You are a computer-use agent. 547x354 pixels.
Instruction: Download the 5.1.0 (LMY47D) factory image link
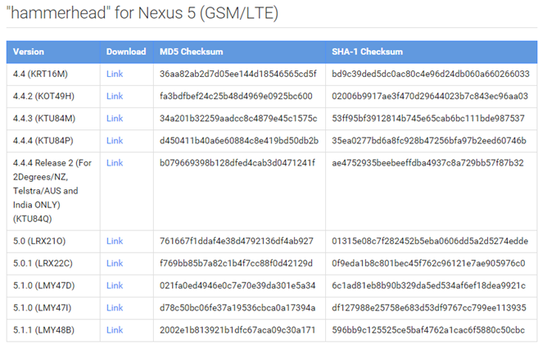click(x=115, y=285)
